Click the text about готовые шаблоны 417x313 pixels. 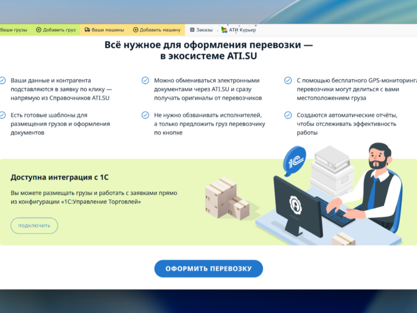pyautogui.click(x=60, y=124)
